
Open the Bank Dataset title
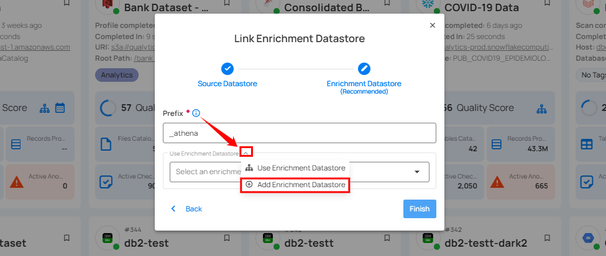[x=167, y=7]
